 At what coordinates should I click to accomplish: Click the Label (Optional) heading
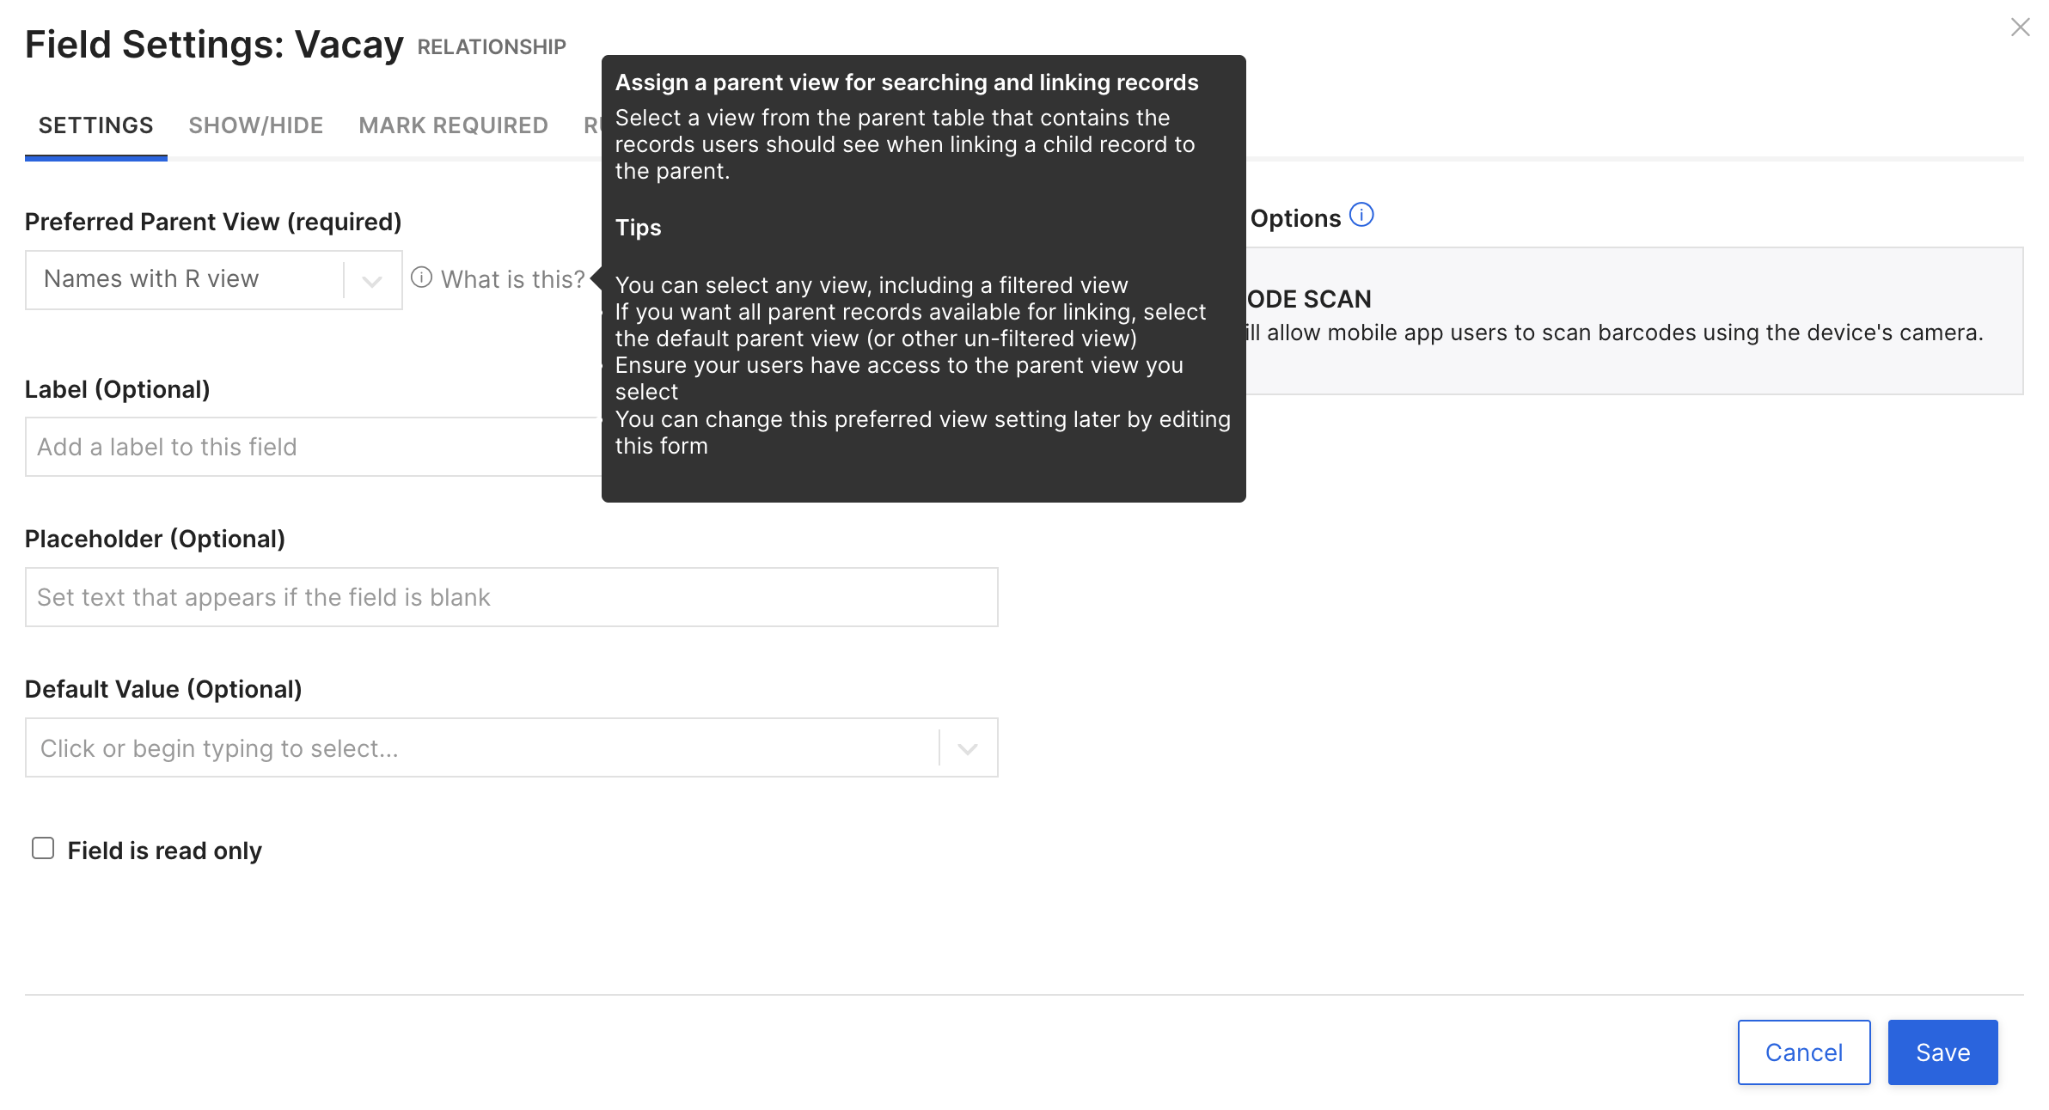pos(118,389)
